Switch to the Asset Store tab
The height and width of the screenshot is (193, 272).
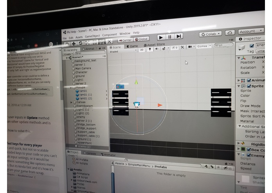[x=154, y=45]
